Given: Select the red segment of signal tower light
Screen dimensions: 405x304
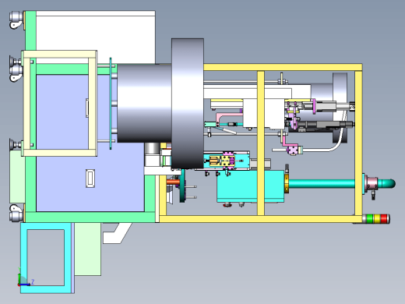Looking at the screenshot, I should click(385, 219).
